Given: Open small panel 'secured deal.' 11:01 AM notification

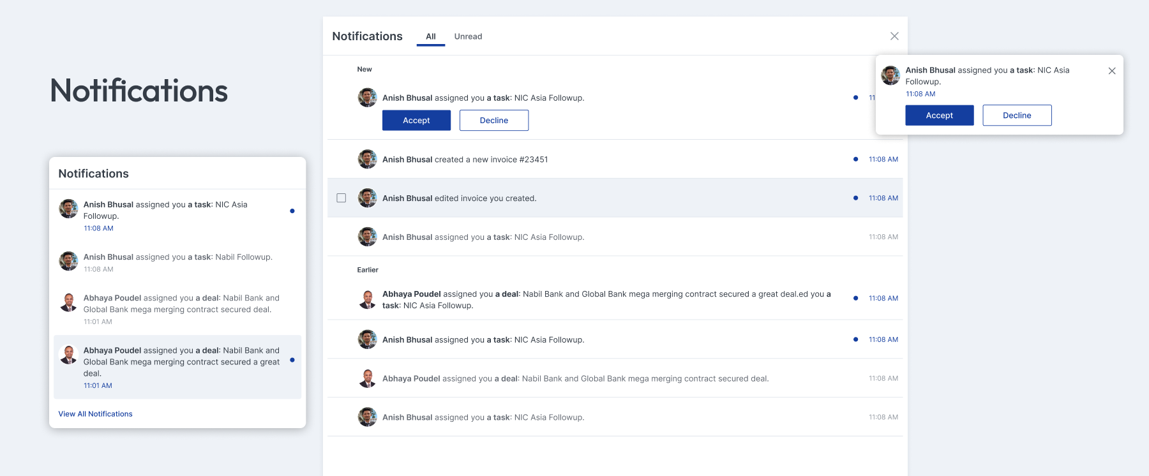Looking at the screenshot, I should 177,309.
